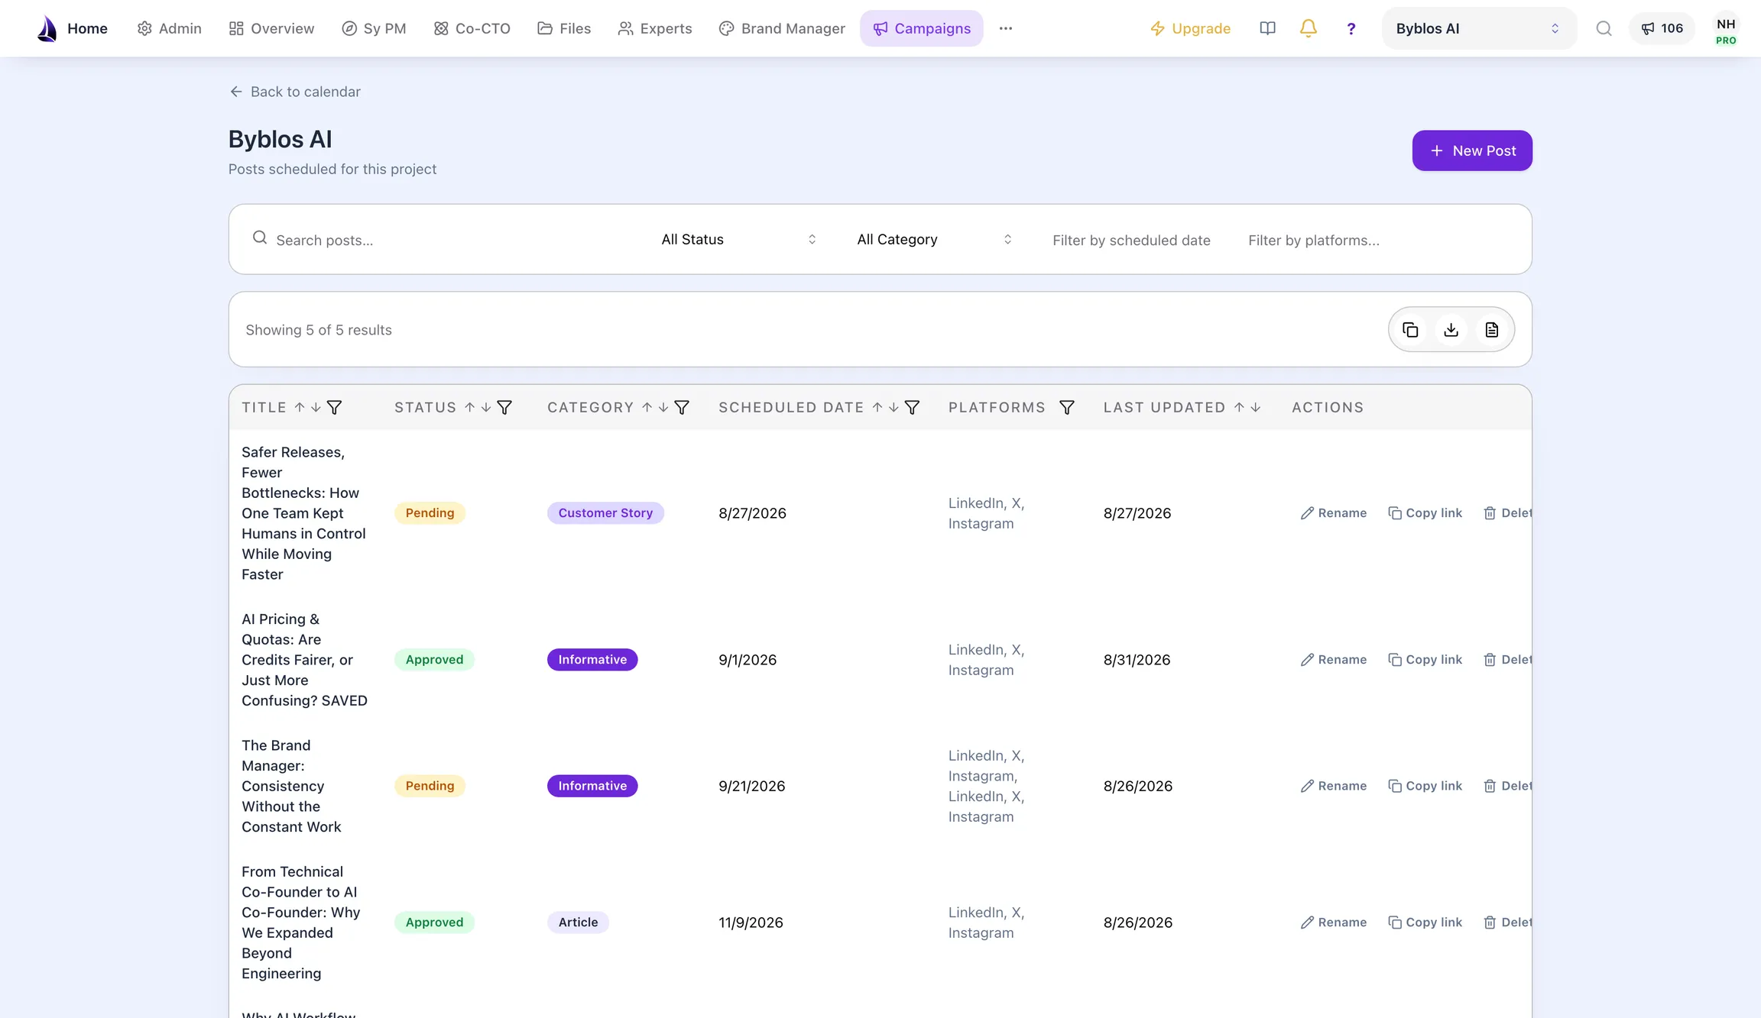Open the documentation book icon
The image size is (1761, 1018).
(1267, 28)
